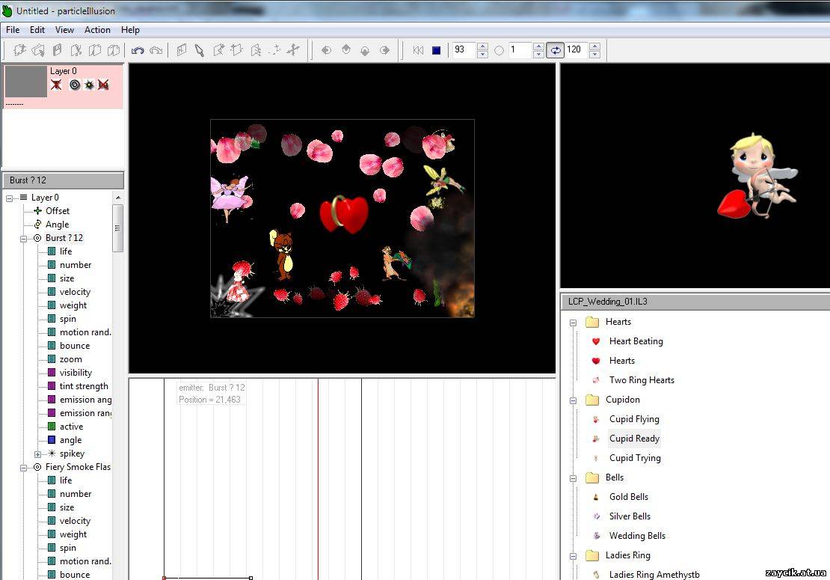Increase the current frame value 93
The height and width of the screenshot is (580, 830).
[x=482, y=46]
